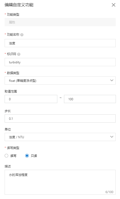Viewport: 120px width, 199px height.
Task: Click the 取值范围 field label
Action: coord(11,92)
